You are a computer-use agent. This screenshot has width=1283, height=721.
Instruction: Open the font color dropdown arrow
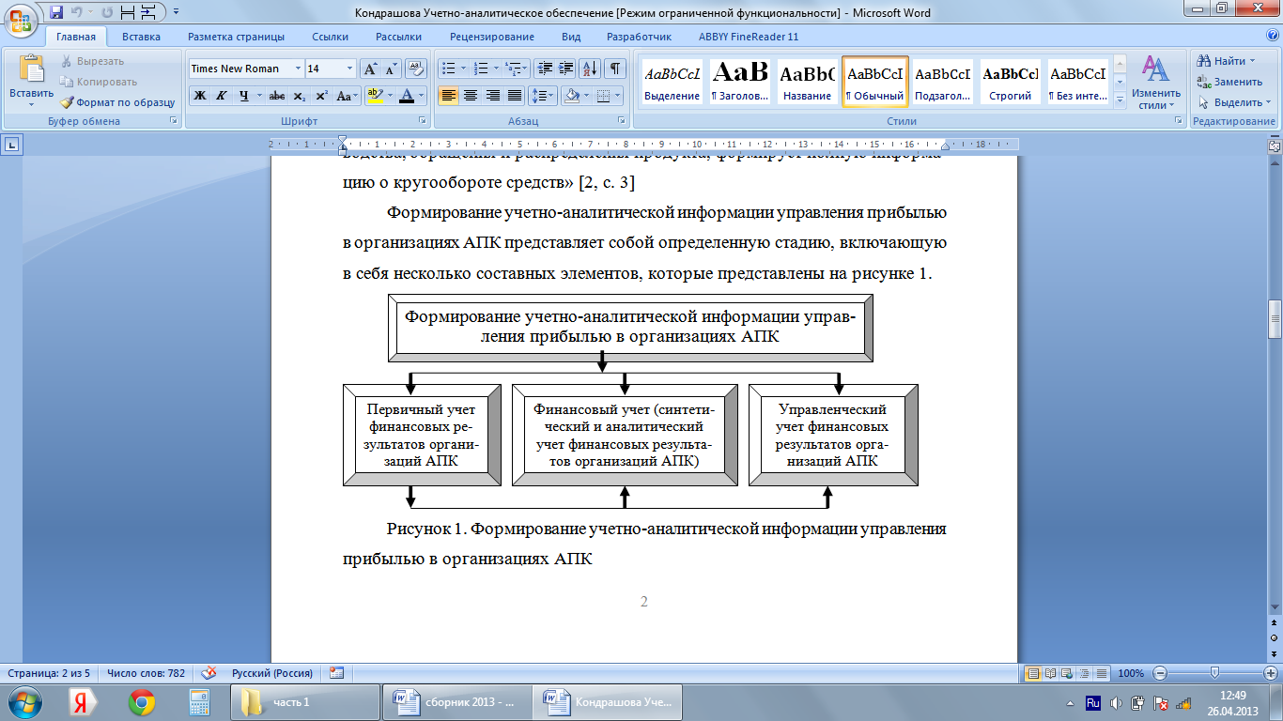click(x=422, y=96)
